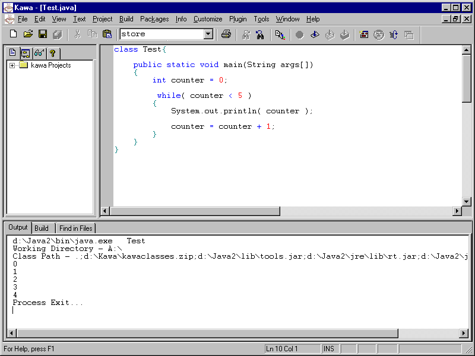The width and height of the screenshot is (475, 356).
Task: Open the Help menu
Action: (313, 19)
